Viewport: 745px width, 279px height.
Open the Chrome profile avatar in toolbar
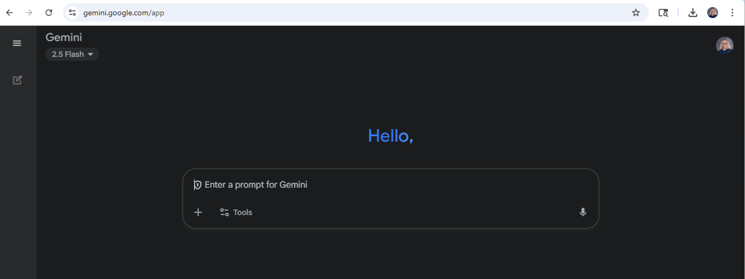[x=712, y=13]
